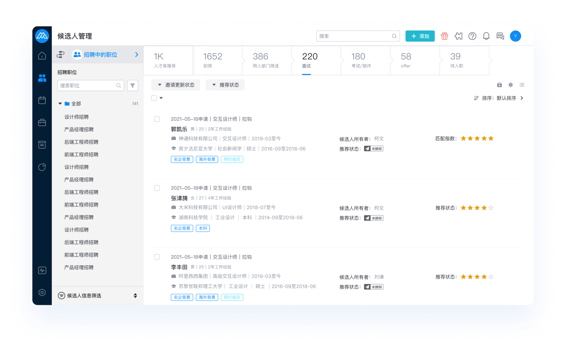Switch to the 初筛 stage tab
Image resolution: width=571 pixels, height=342 pixels.
(212, 60)
